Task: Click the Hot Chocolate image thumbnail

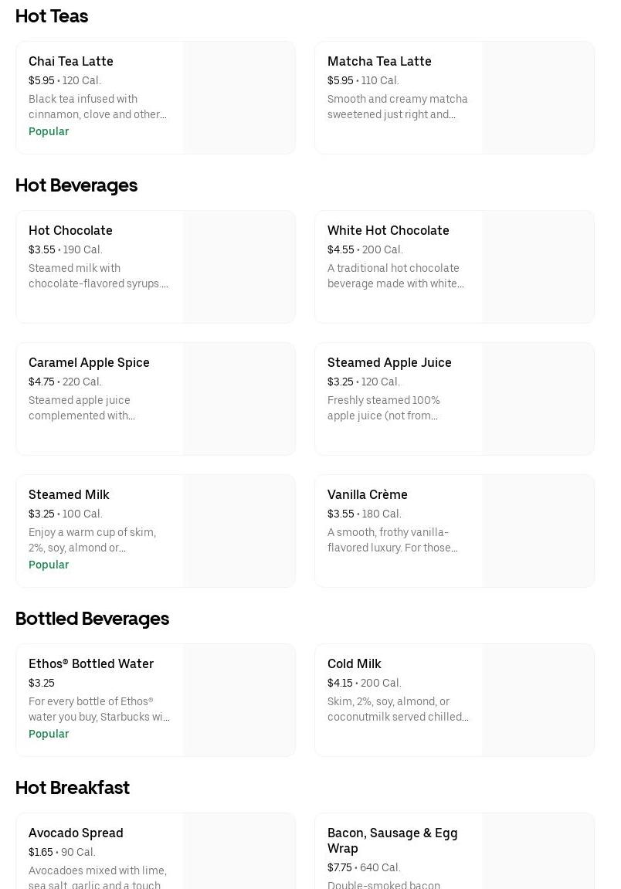Action: [239, 267]
